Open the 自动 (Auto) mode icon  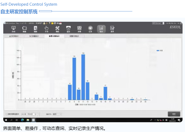pos(13,29)
